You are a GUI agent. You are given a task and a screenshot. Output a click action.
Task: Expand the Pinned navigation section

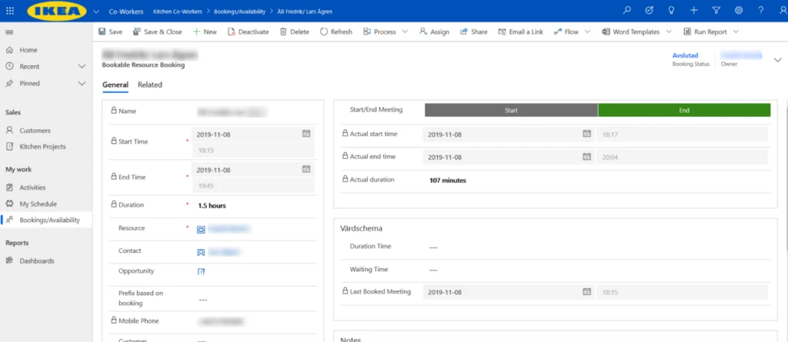[x=82, y=83]
